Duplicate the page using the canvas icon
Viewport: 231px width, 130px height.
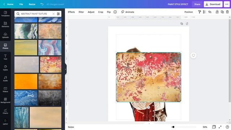pos(182,23)
